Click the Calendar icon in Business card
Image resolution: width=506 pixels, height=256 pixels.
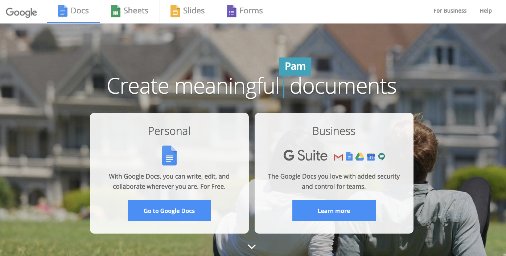tap(371, 157)
